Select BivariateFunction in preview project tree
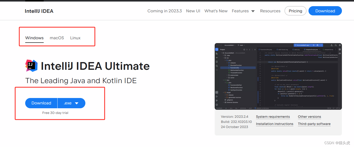 pos(235,65)
